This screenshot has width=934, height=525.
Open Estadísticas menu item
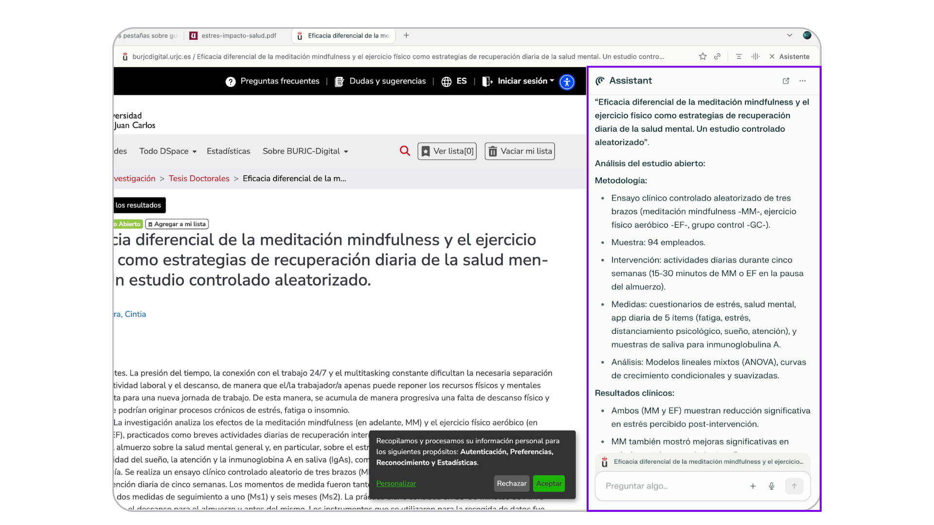click(228, 151)
